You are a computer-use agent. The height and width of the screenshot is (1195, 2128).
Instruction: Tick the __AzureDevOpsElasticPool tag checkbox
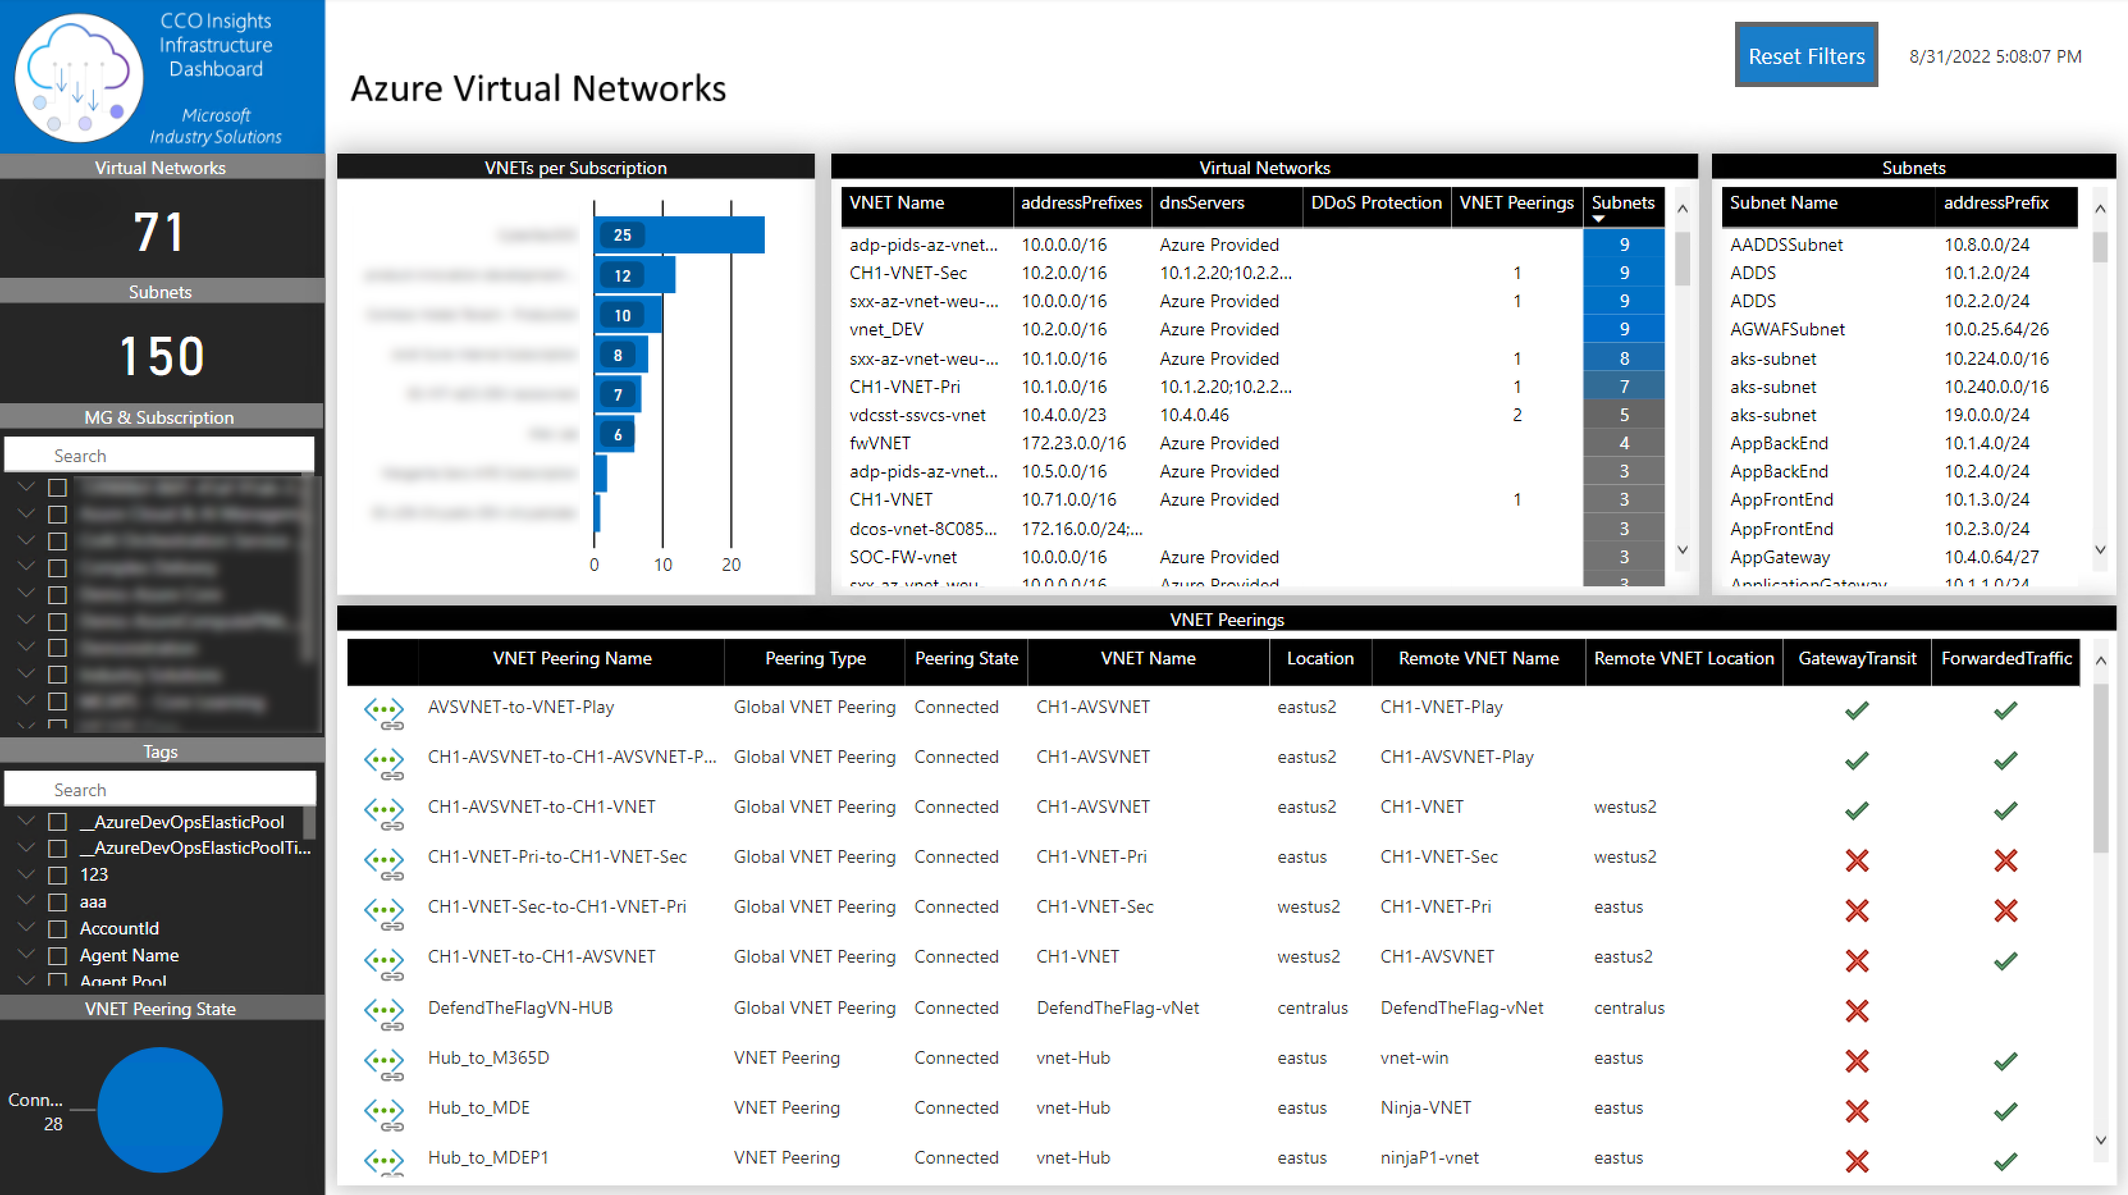pos(57,822)
